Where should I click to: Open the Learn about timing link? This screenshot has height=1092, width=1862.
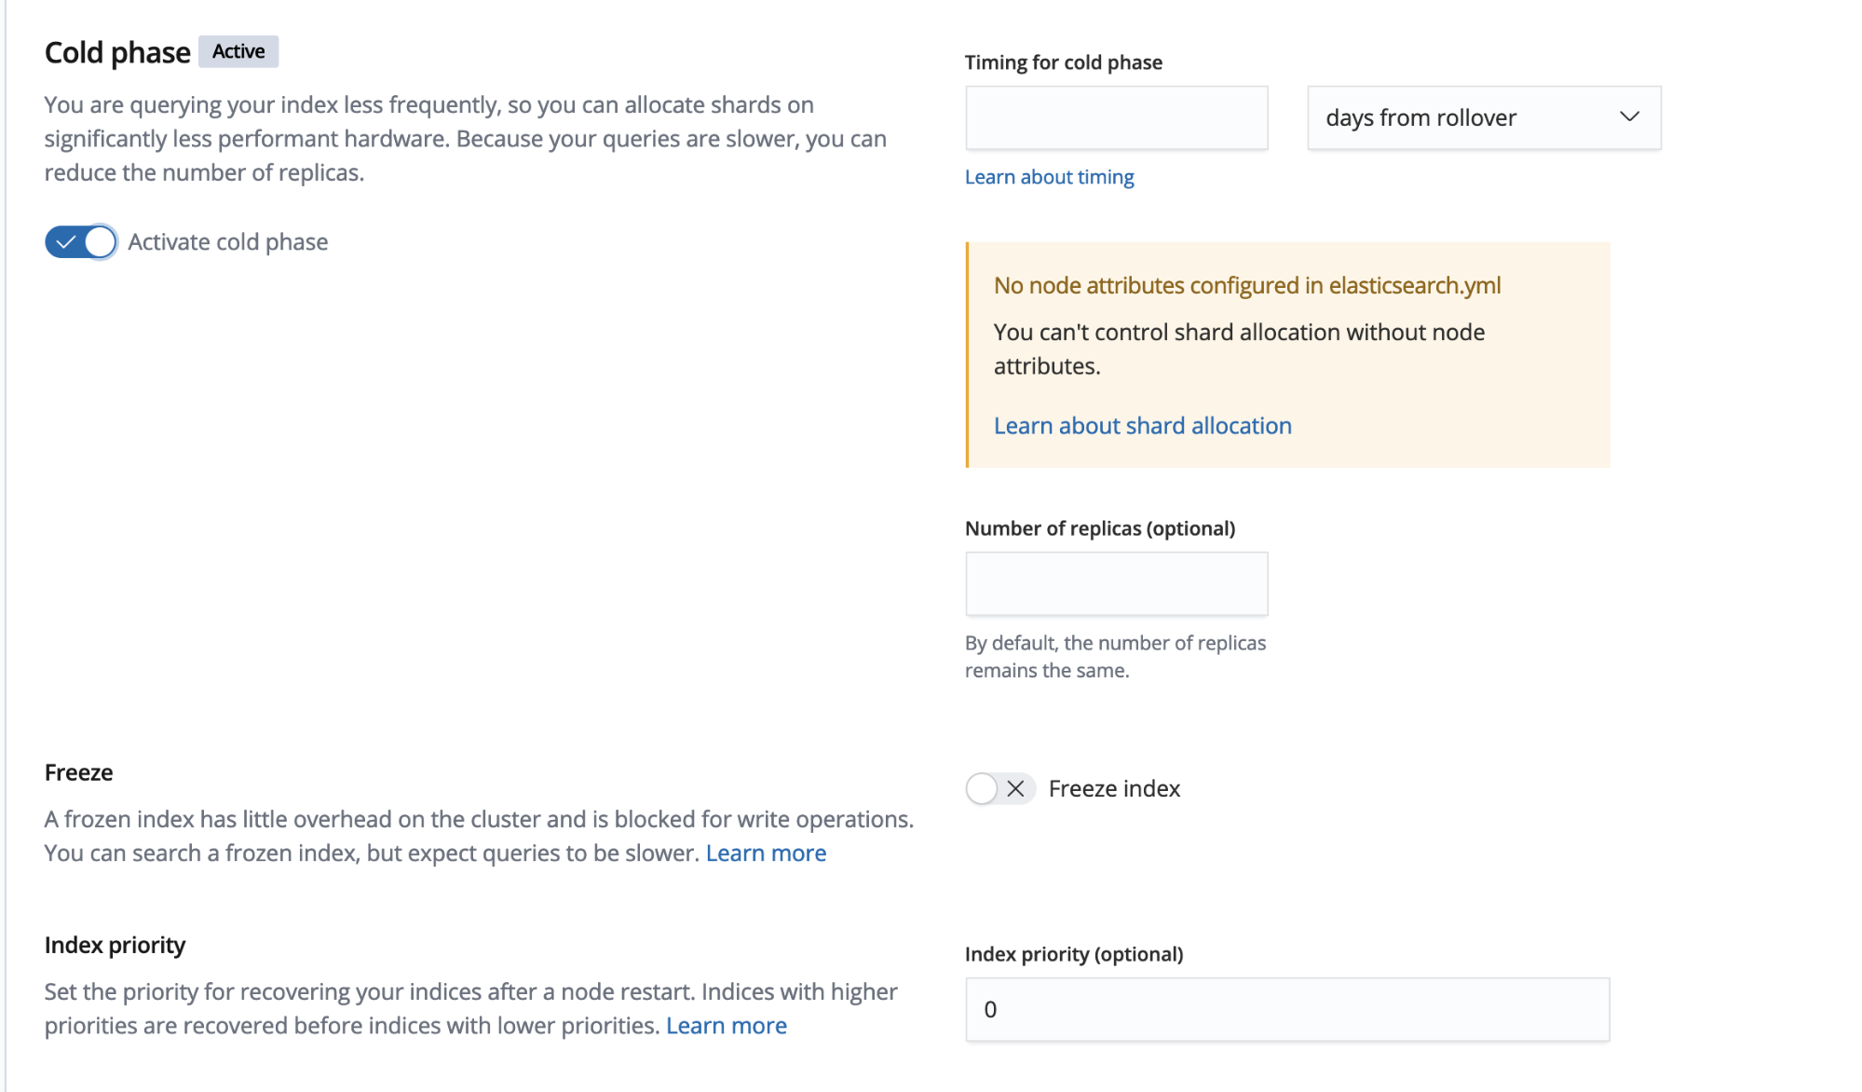point(1049,177)
